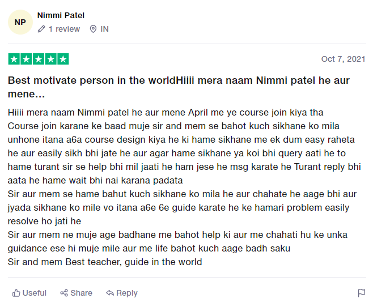Click the NP profile avatar
The image size is (373, 307).
pyautogui.click(x=20, y=22)
